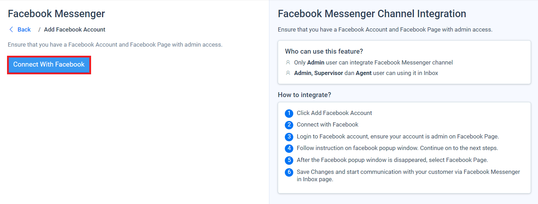Click the Save Changes instruction step text
The height and width of the screenshot is (204, 538).
pyautogui.click(x=408, y=176)
